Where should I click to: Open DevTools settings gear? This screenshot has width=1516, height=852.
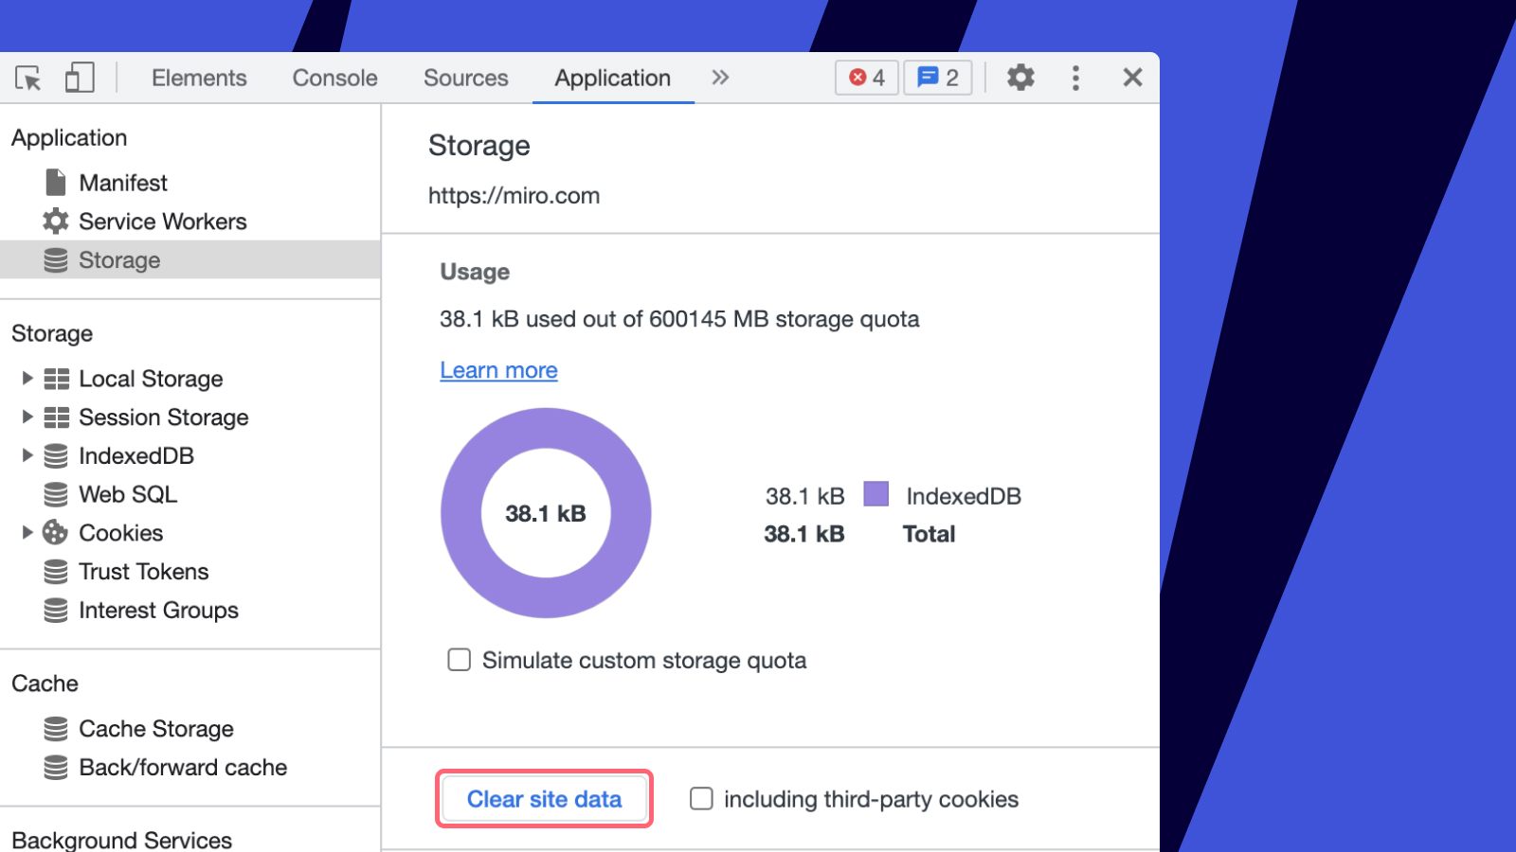pyautogui.click(x=1020, y=78)
